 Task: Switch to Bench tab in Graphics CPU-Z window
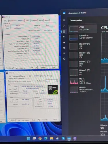coord(43,76)
